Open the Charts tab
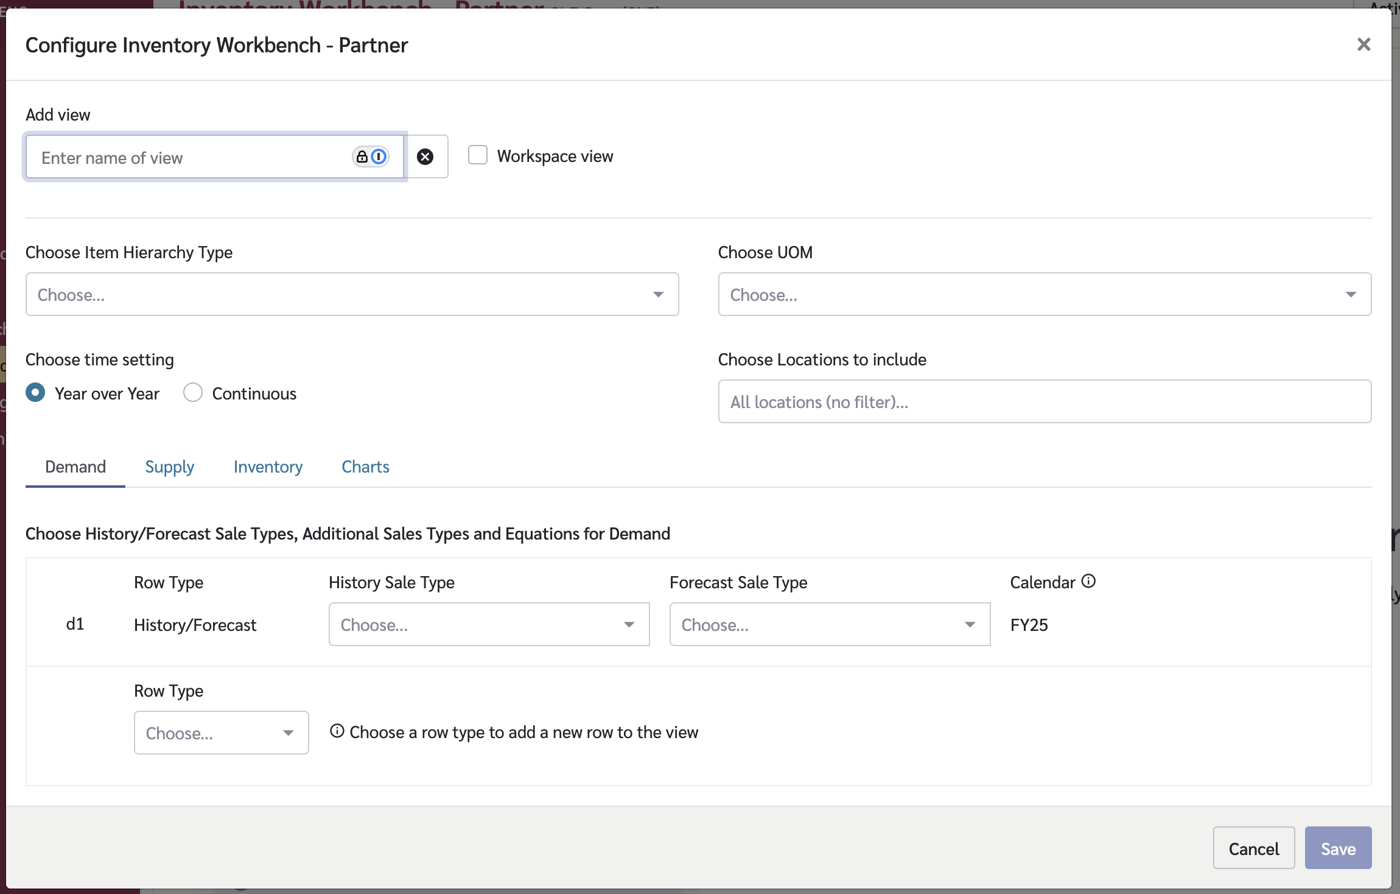The height and width of the screenshot is (894, 1400). pyautogui.click(x=365, y=467)
